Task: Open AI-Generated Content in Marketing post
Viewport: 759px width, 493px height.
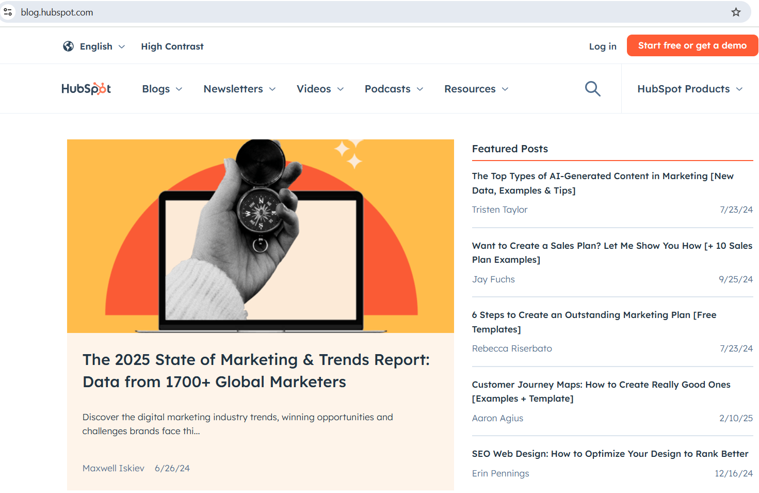Action: 603,183
